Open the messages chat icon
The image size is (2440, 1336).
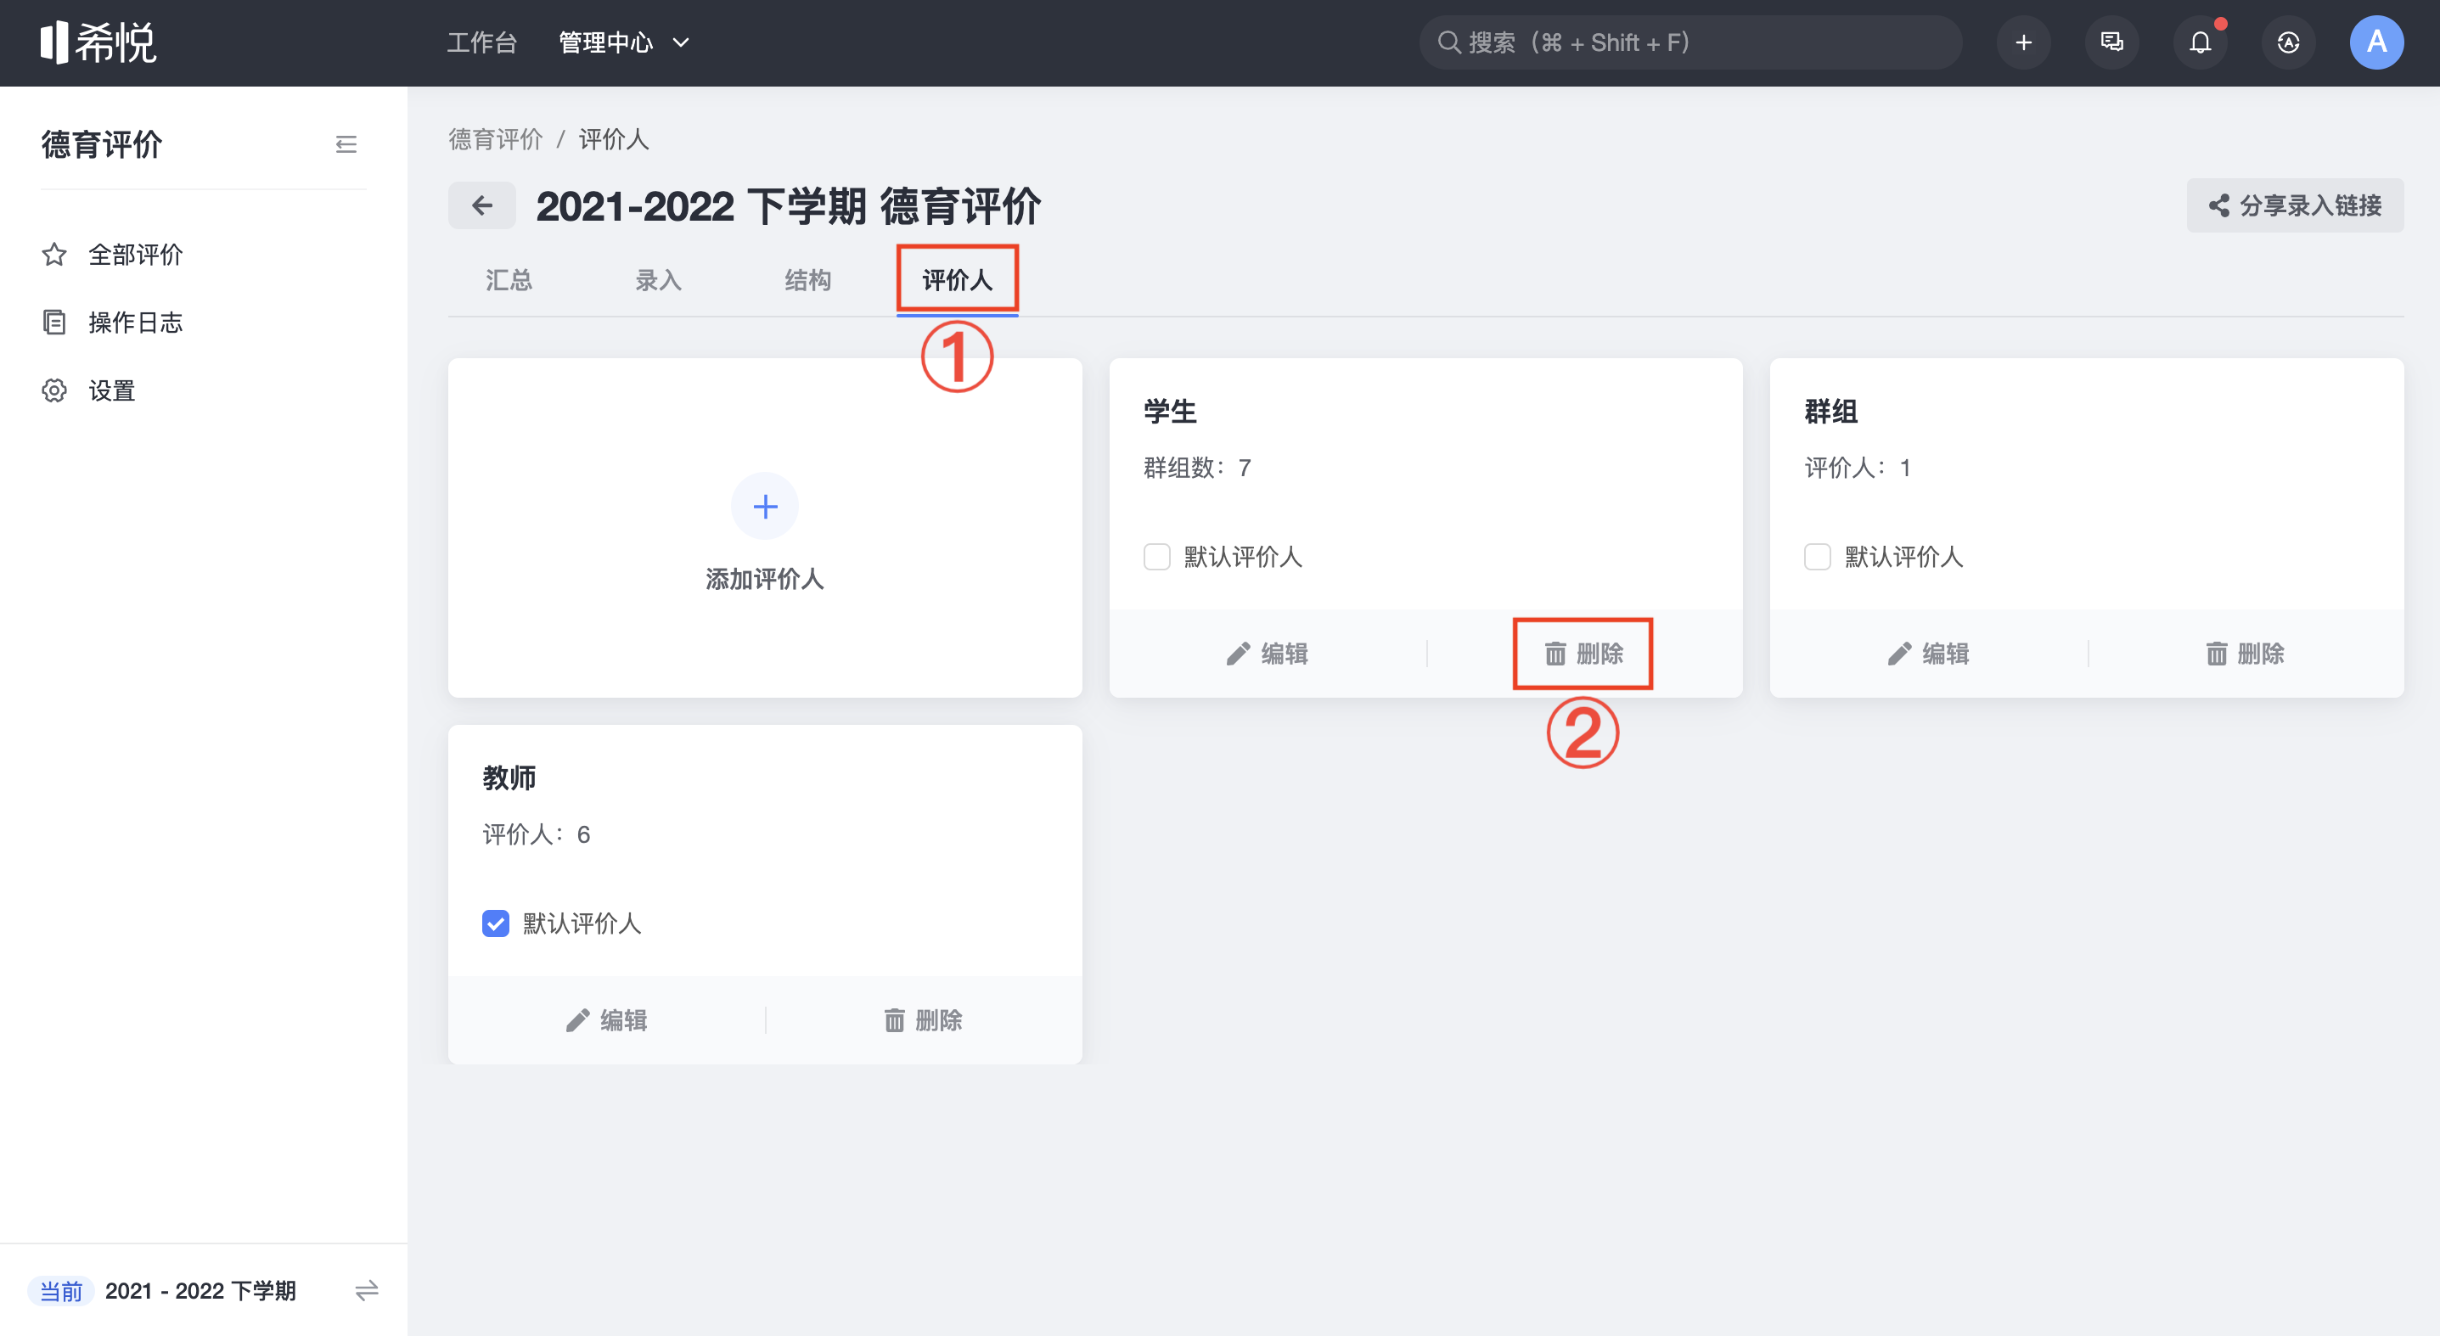2111,42
